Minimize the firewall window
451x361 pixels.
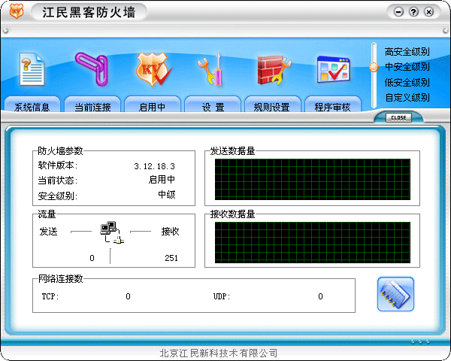[x=398, y=12]
